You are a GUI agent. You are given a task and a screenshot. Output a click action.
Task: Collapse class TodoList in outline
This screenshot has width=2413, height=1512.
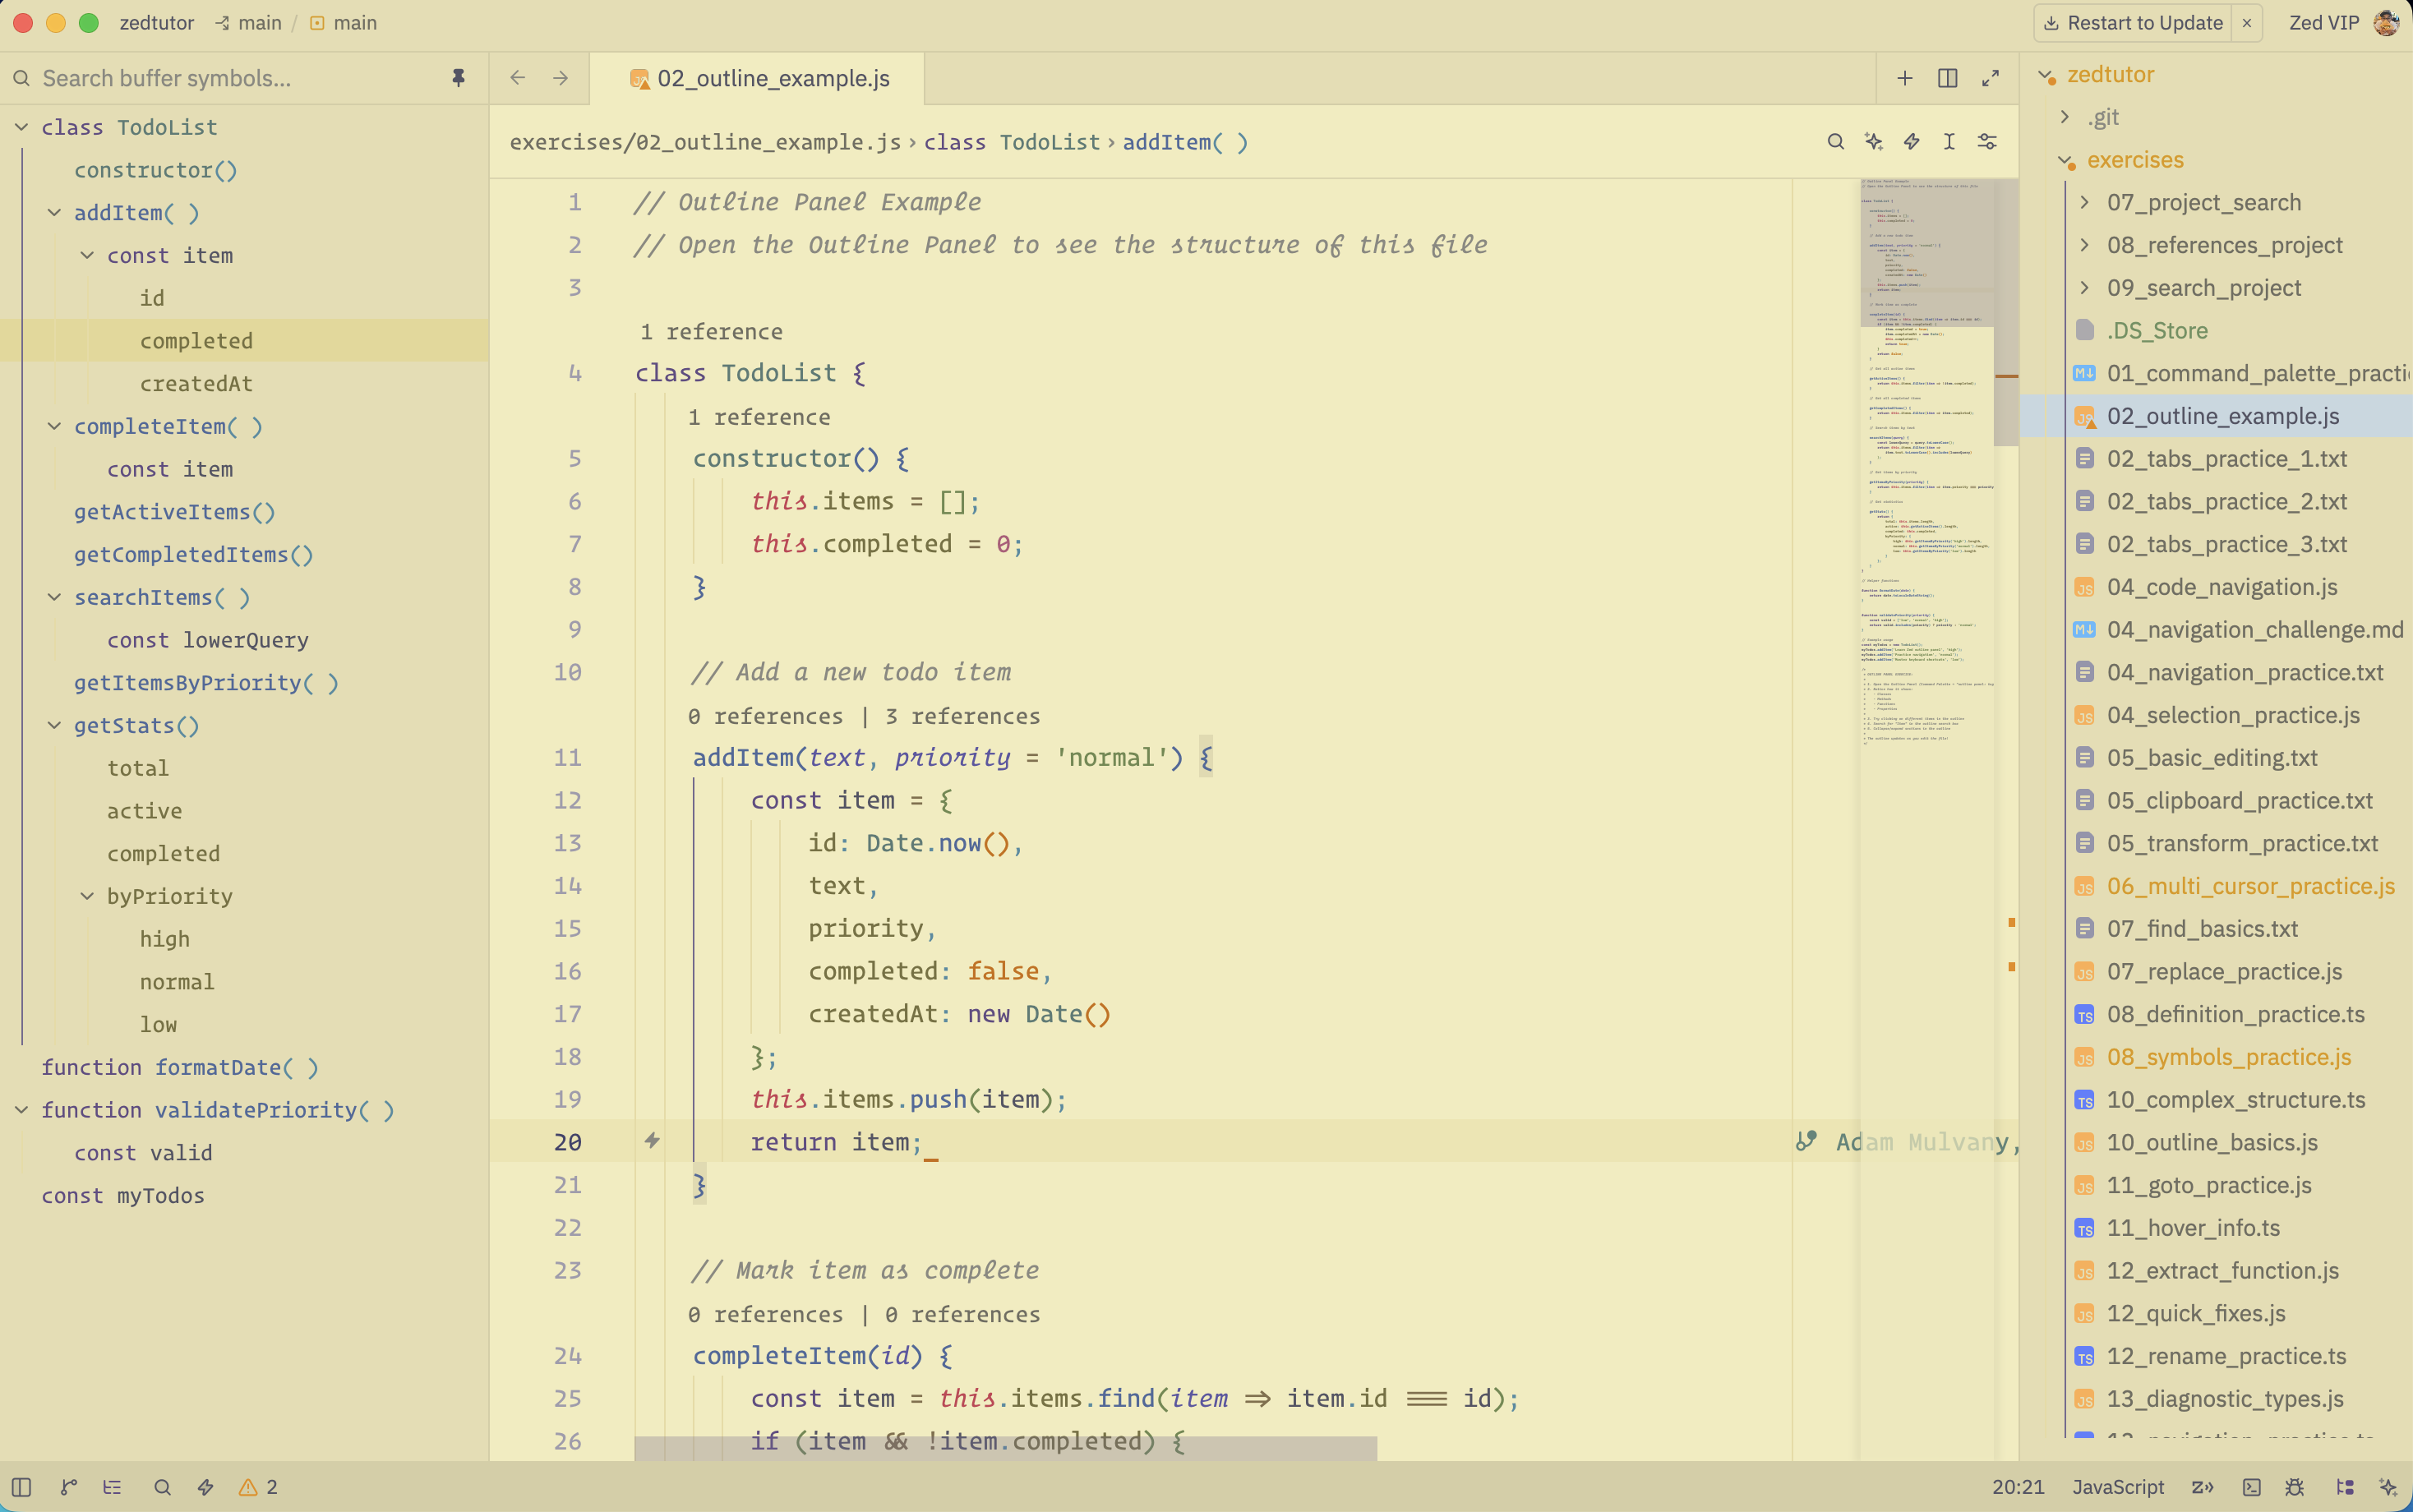pyautogui.click(x=21, y=127)
